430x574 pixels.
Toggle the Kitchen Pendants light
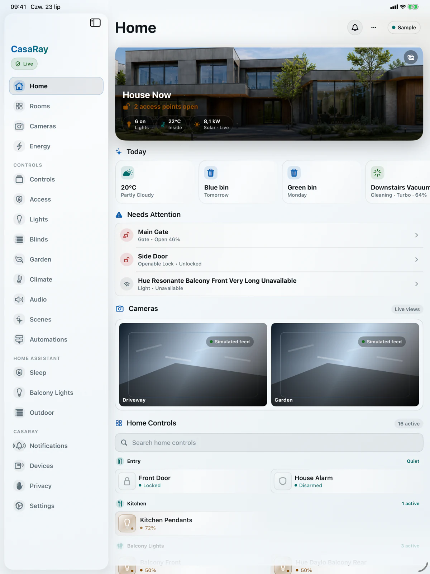pos(127,523)
